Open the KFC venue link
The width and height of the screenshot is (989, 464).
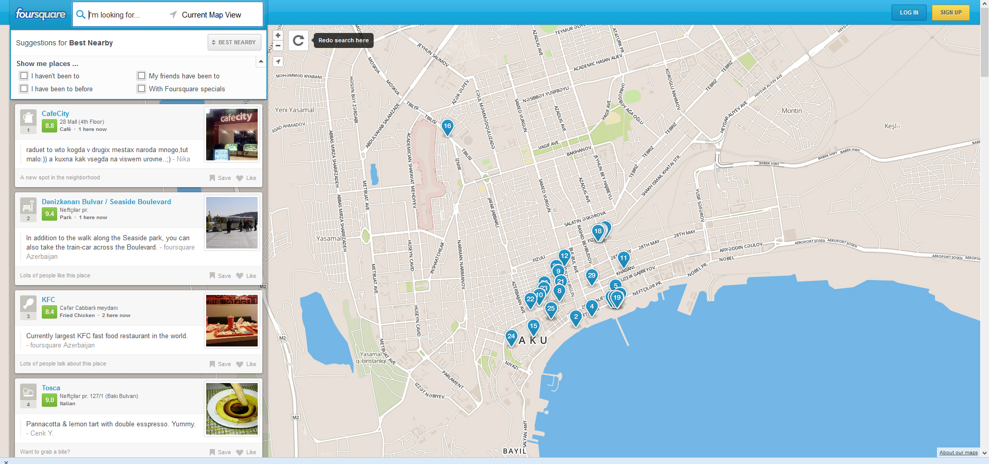tap(48, 300)
